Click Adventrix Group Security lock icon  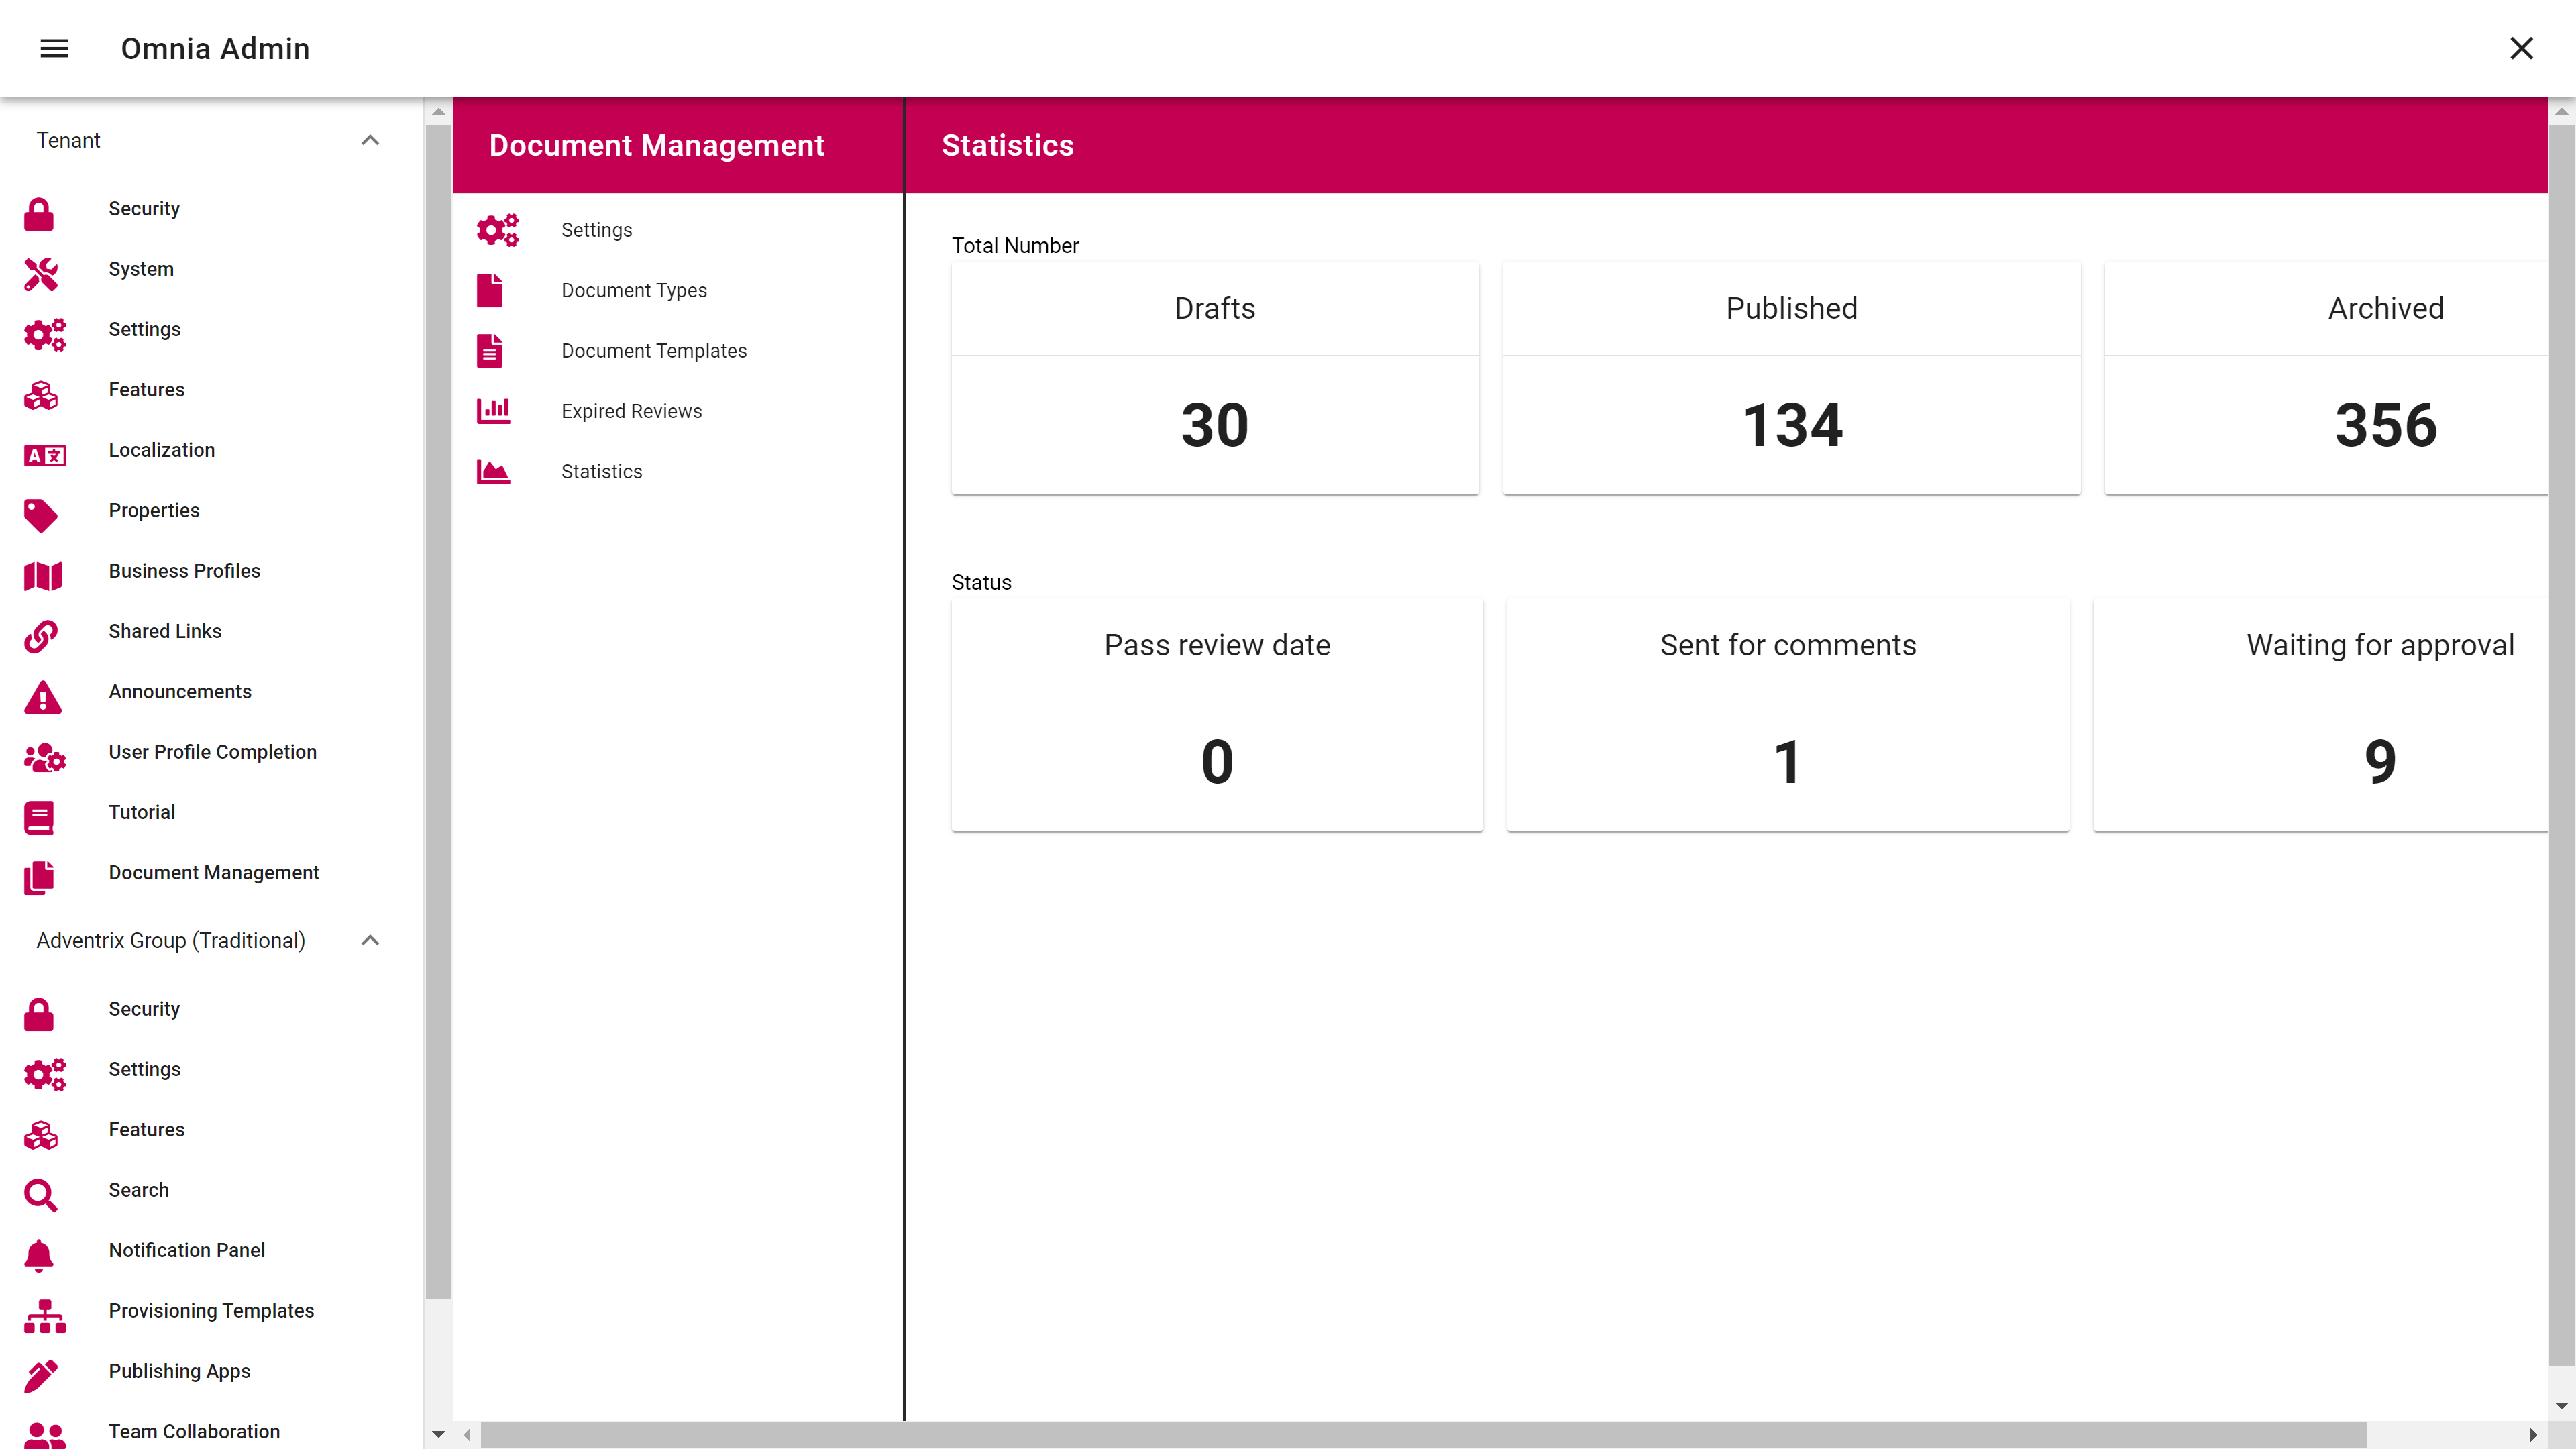[x=39, y=1014]
